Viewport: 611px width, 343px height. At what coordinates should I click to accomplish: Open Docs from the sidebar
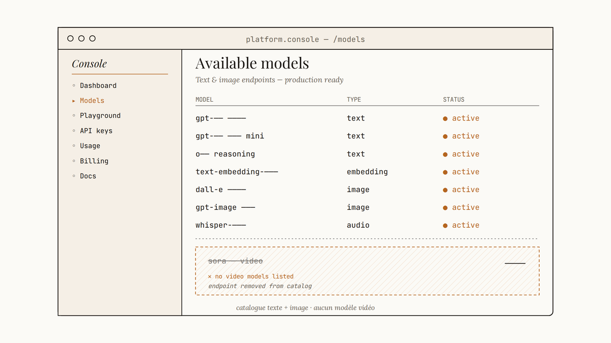tap(88, 176)
